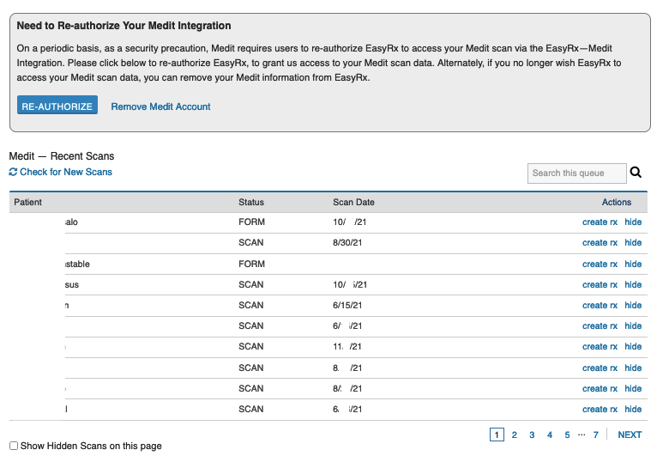Create rx for the 'alo' FORM row
This screenshot has width=669, height=462.
600,222
